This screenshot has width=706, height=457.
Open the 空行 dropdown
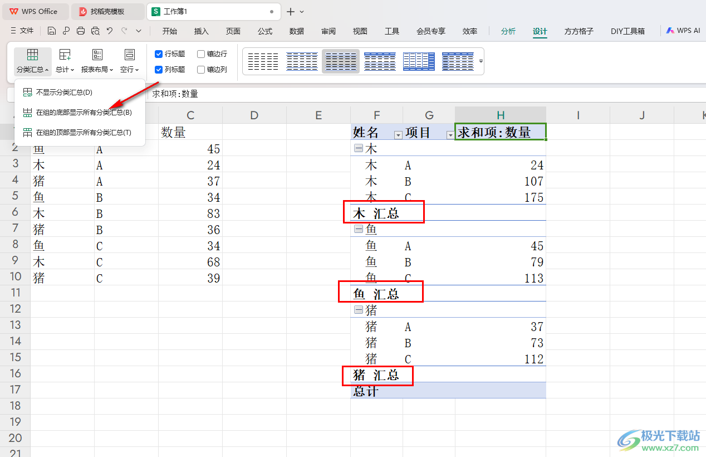coord(130,61)
